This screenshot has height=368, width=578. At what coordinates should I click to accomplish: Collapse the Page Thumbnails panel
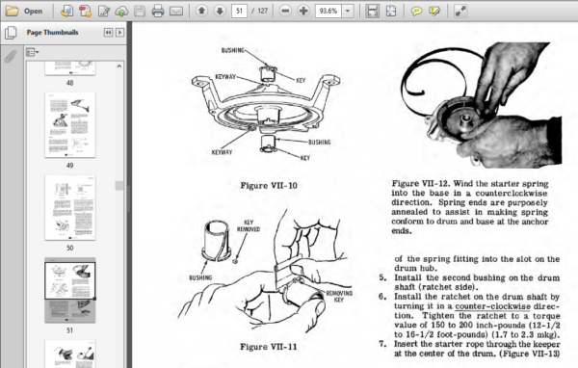pos(108,33)
